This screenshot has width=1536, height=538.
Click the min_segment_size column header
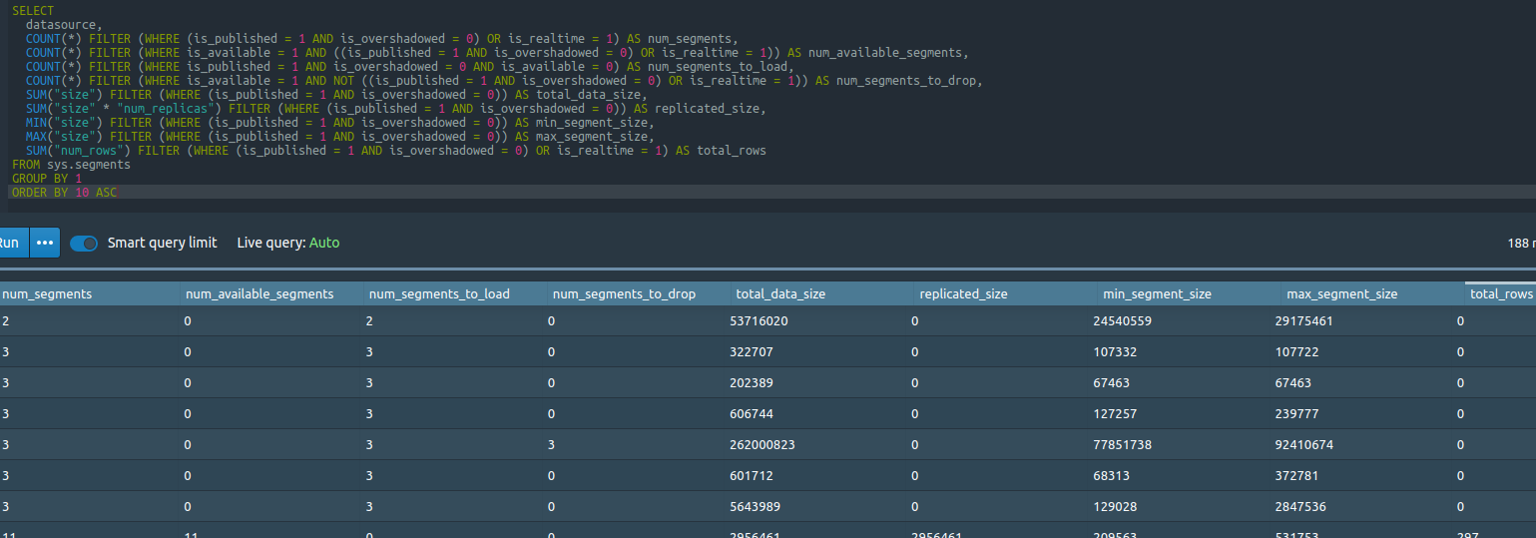tap(1191, 293)
